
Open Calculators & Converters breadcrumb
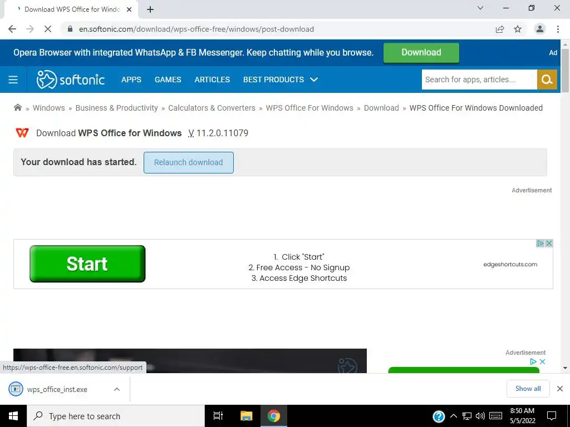(212, 108)
